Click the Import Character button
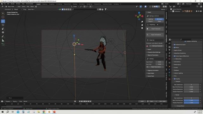 point(155,29)
